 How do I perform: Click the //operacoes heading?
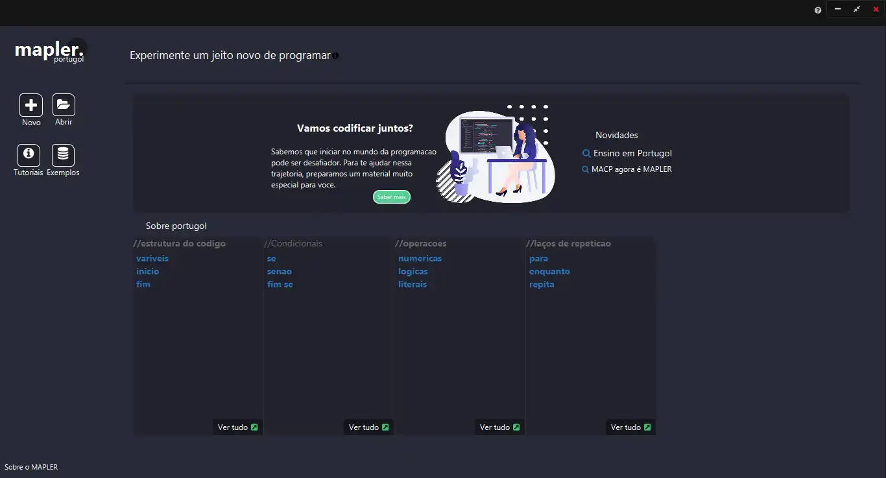pyautogui.click(x=421, y=244)
